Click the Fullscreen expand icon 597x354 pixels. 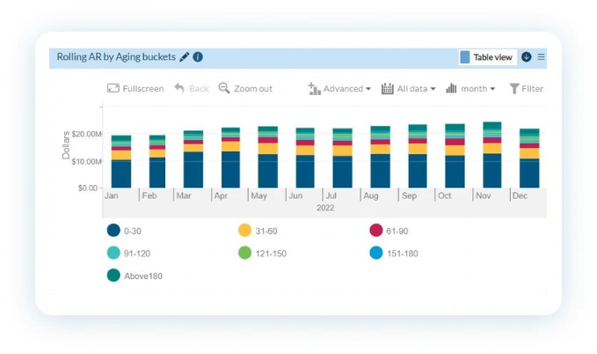[113, 88]
